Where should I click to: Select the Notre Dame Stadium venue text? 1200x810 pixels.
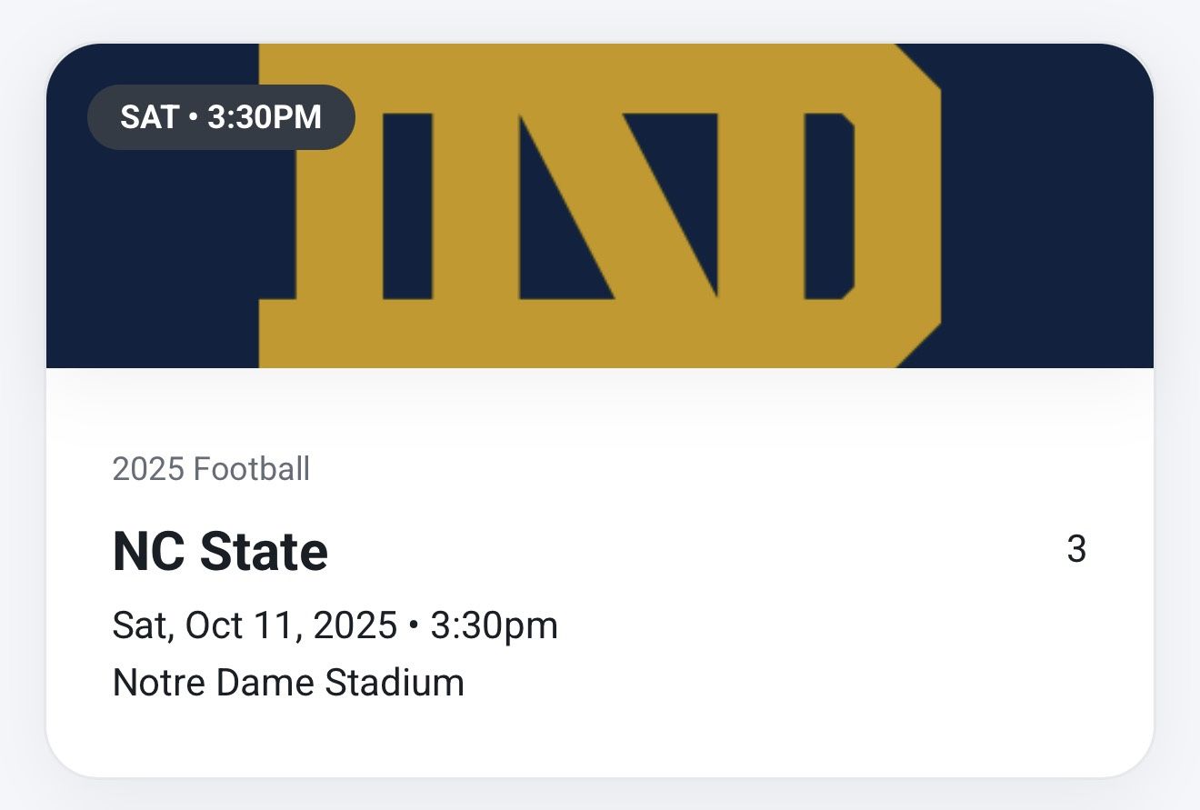click(288, 683)
